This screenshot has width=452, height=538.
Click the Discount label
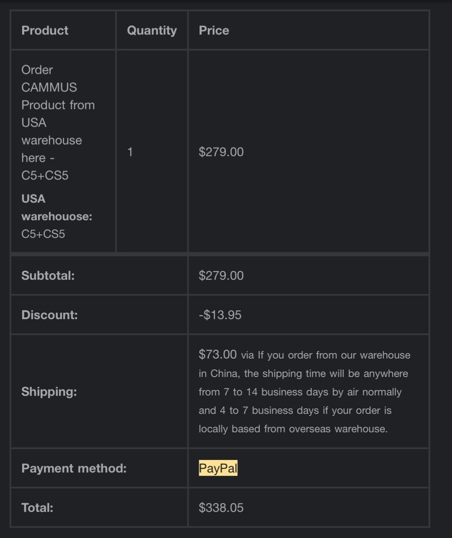[x=49, y=315]
